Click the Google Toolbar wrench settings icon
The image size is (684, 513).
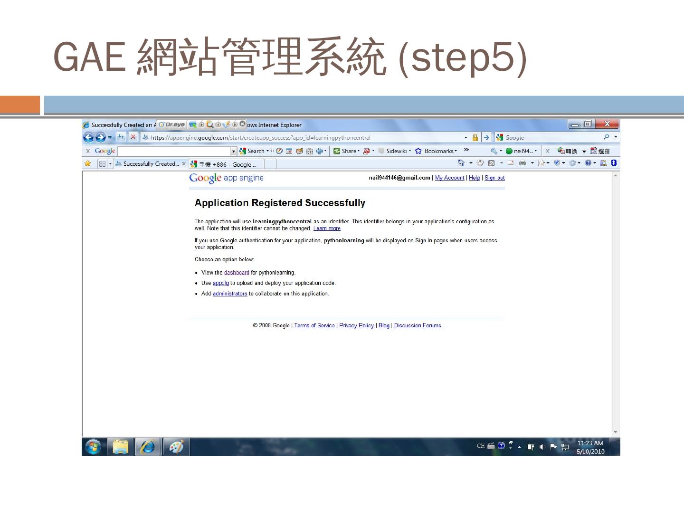[494, 151]
